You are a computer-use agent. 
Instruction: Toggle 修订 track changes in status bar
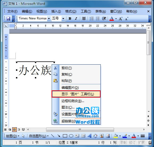click(132, 142)
